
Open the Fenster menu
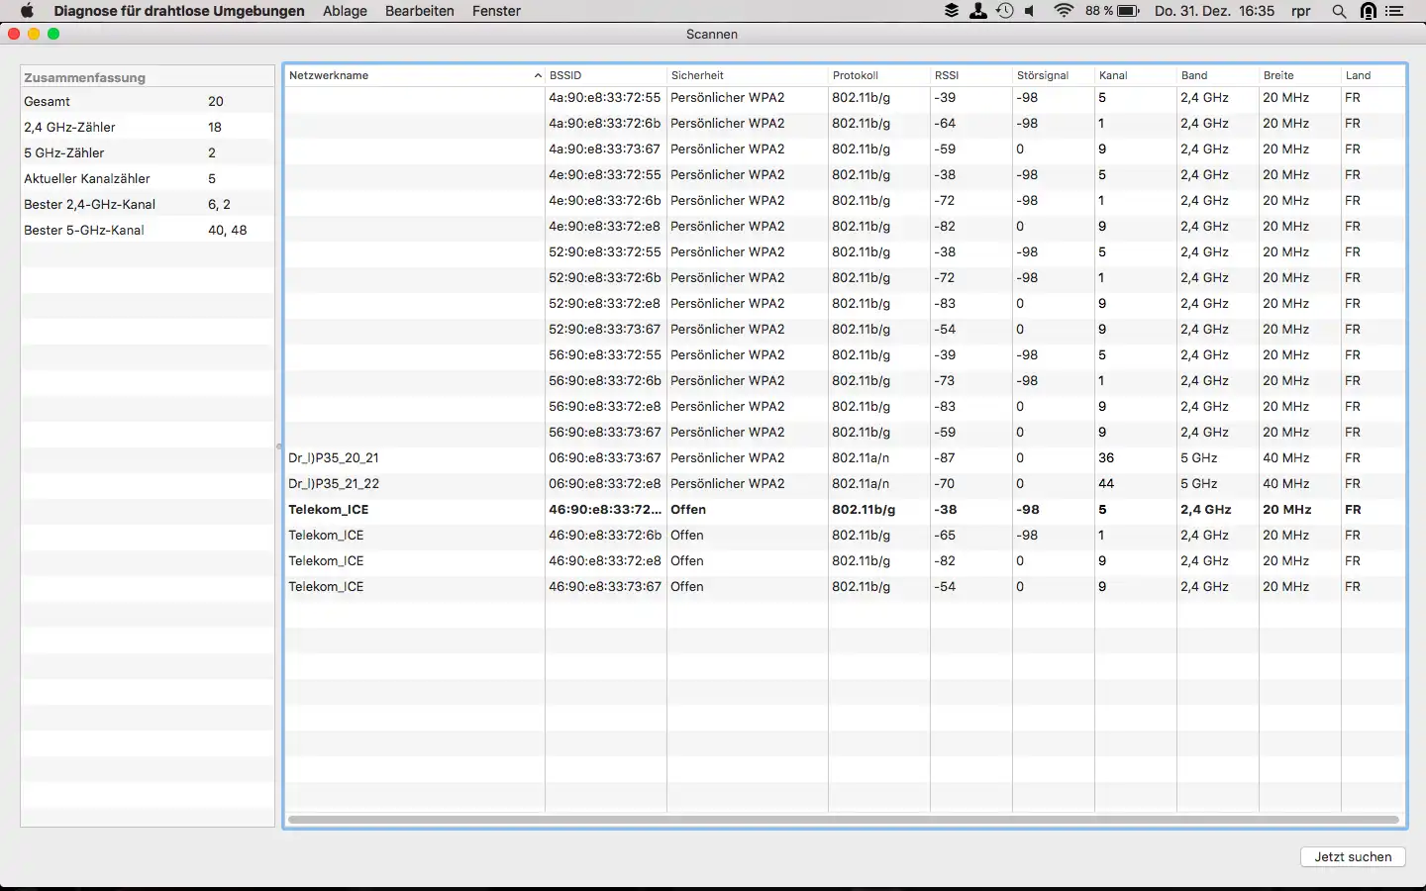(496, 11)
